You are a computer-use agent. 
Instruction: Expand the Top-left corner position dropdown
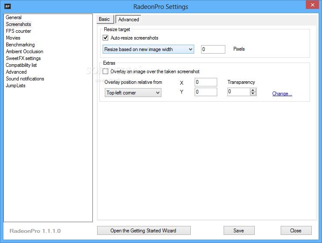click(133, 93)
